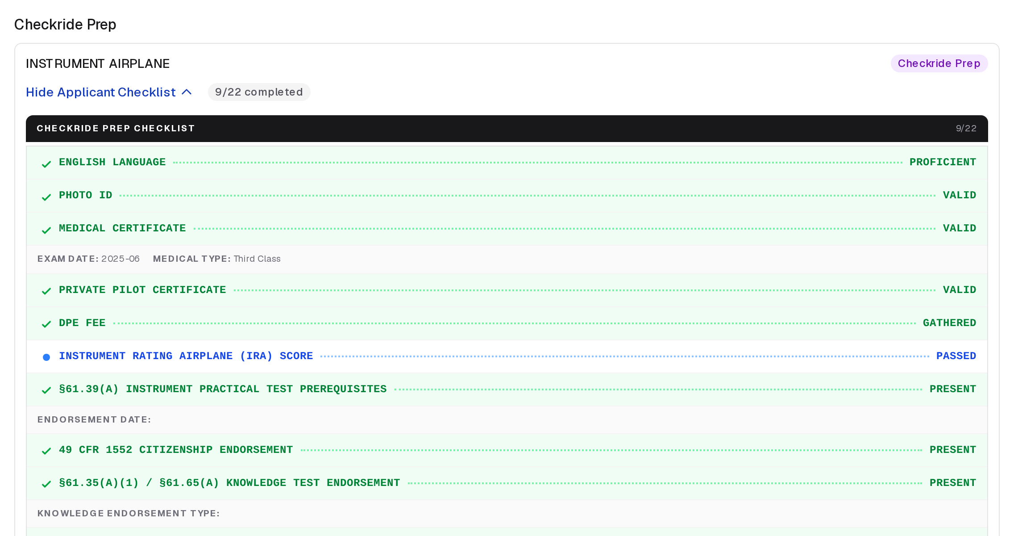The image size is (1014, 536).
Task: Click the purple Checkride Prep badge
Action: (939, 63)
